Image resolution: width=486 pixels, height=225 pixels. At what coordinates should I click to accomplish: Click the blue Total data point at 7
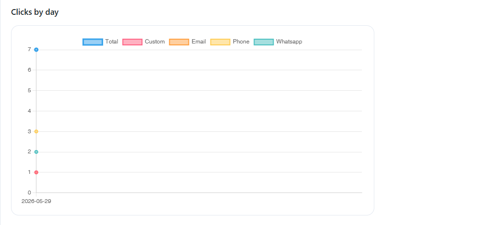coord(36,50)
